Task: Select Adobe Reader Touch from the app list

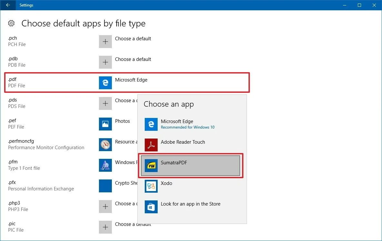Action: tap(191, 145)
